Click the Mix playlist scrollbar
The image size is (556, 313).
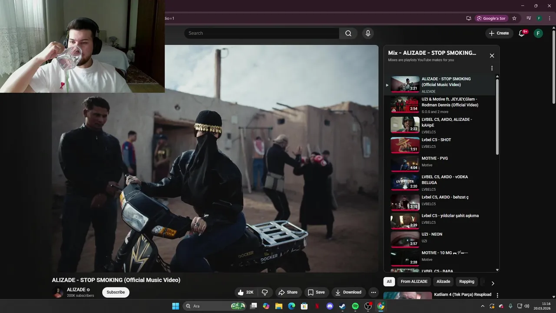[497, 117]
